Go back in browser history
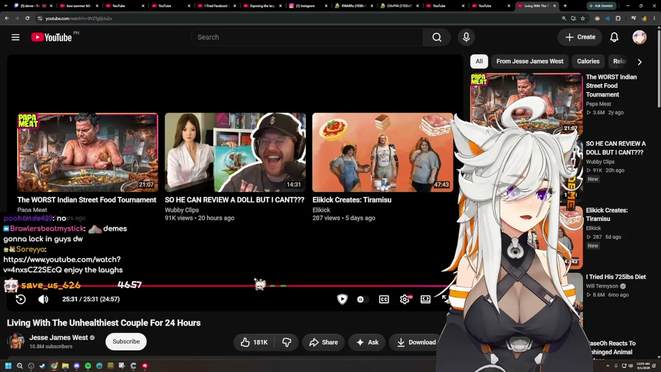The image size is (661, 372). point(7,18)
